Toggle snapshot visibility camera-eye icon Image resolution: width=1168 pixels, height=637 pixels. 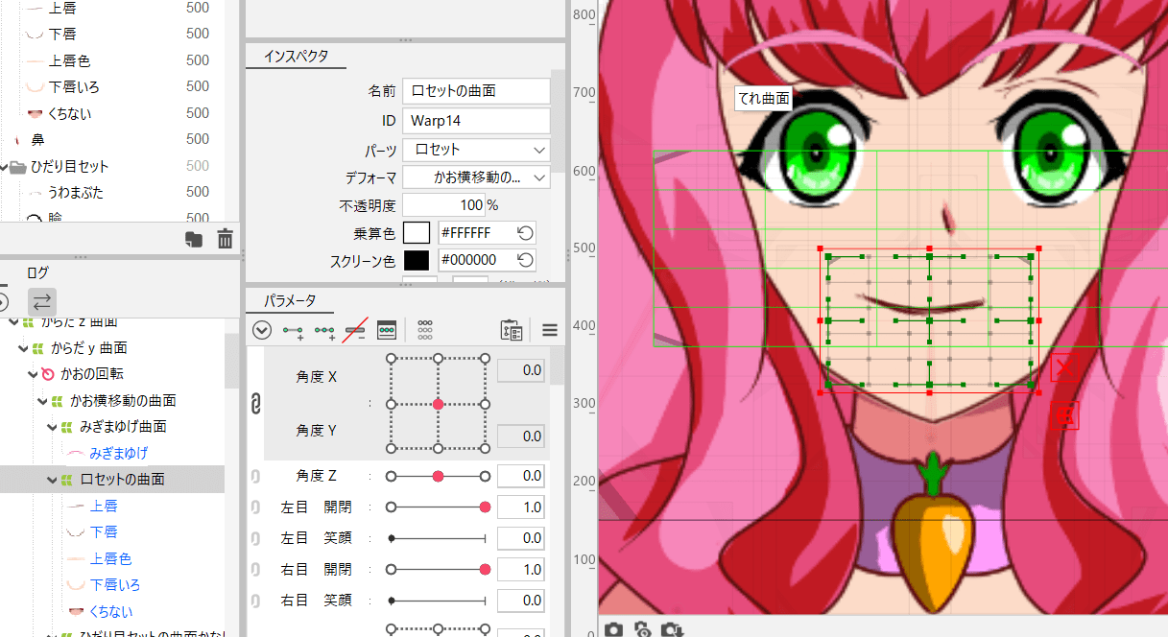[x=642, y=629]
